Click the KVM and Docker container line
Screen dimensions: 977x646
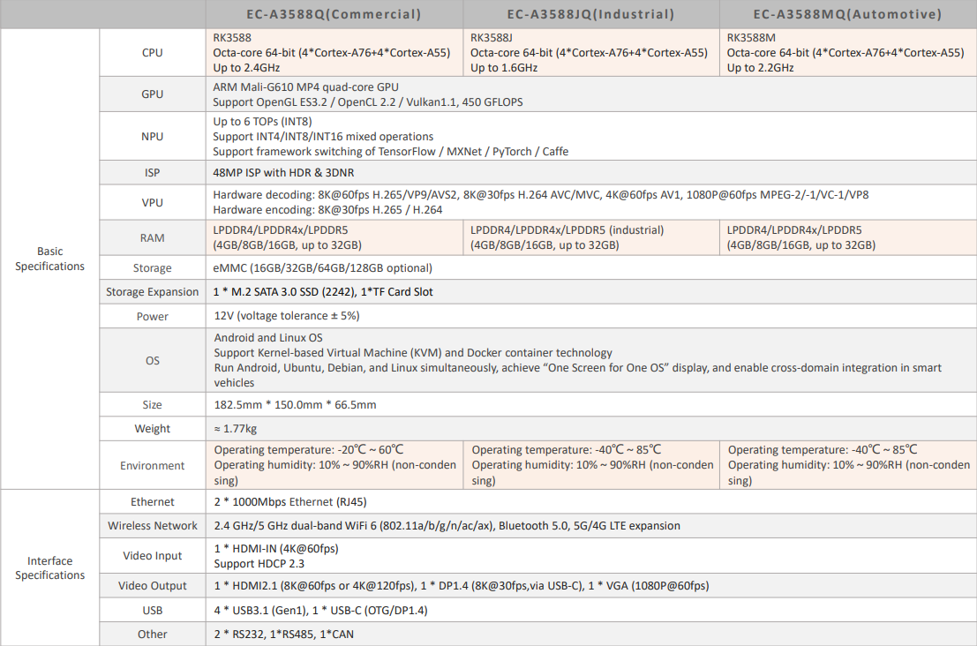coord(413,353)
